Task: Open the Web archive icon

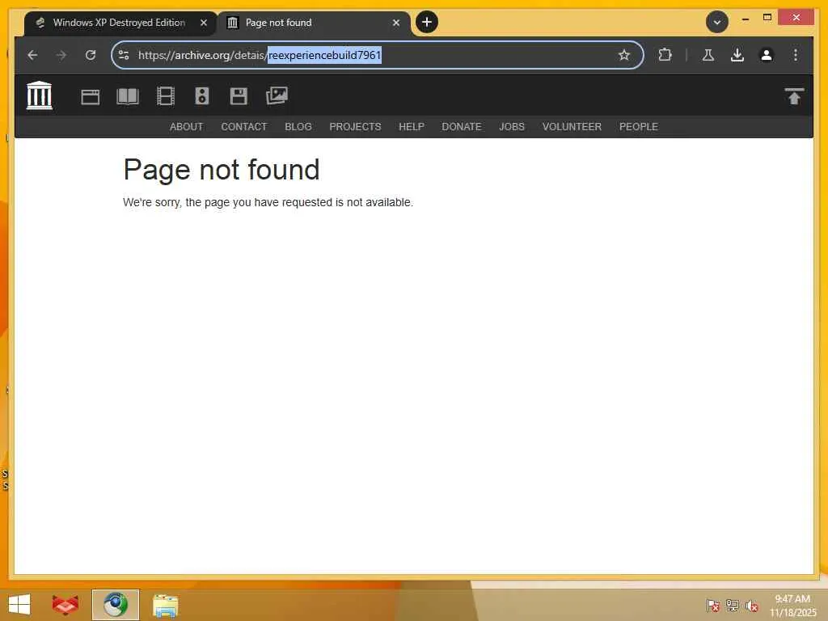Action: pyautogui.click(x=91, y=97)
